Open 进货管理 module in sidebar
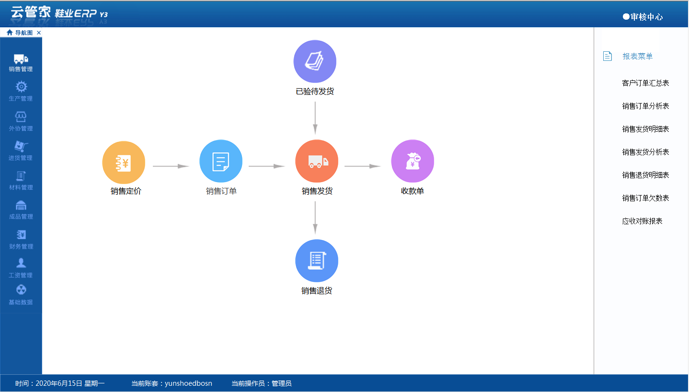This screenshot has width=689, height=392. pyautogui.click(x=21, y=150)
